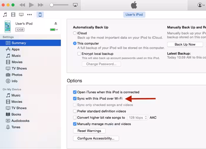Click Back Up Now button
Viewport: 206px width, 149px height.
(185, 44)
